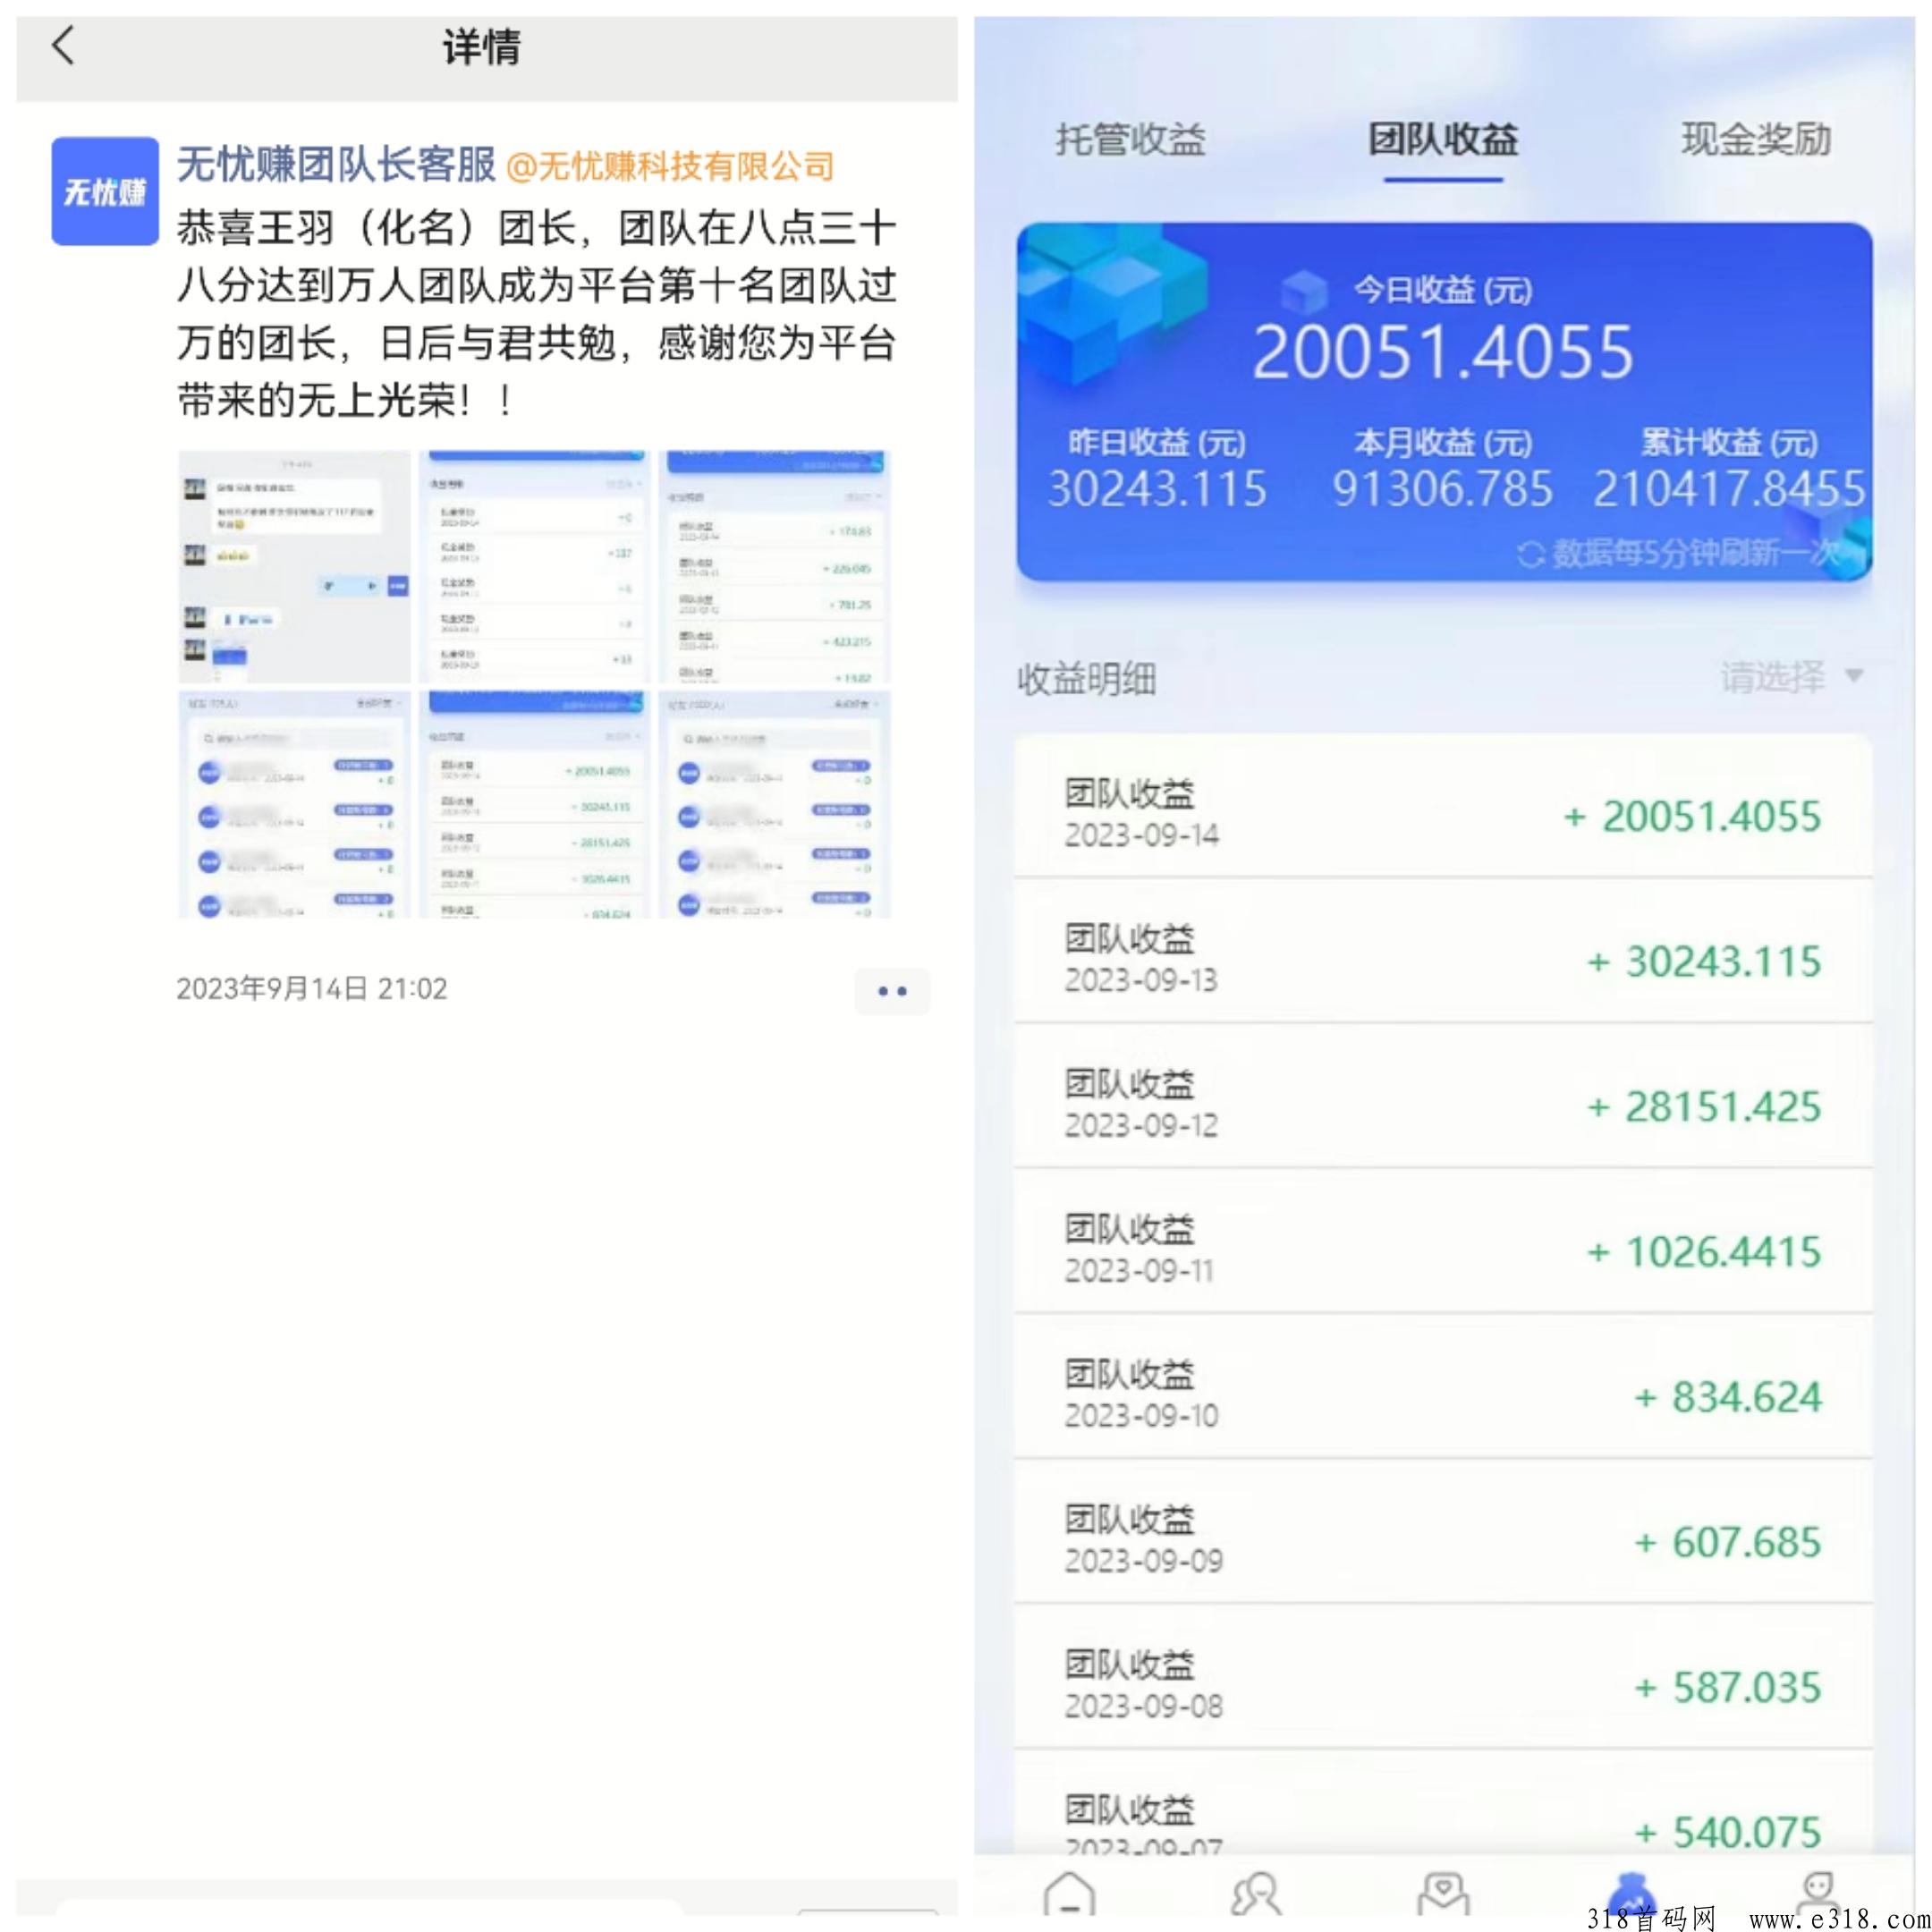Select the 2023-09-11 团队收益 entry

(1443, 1250)
